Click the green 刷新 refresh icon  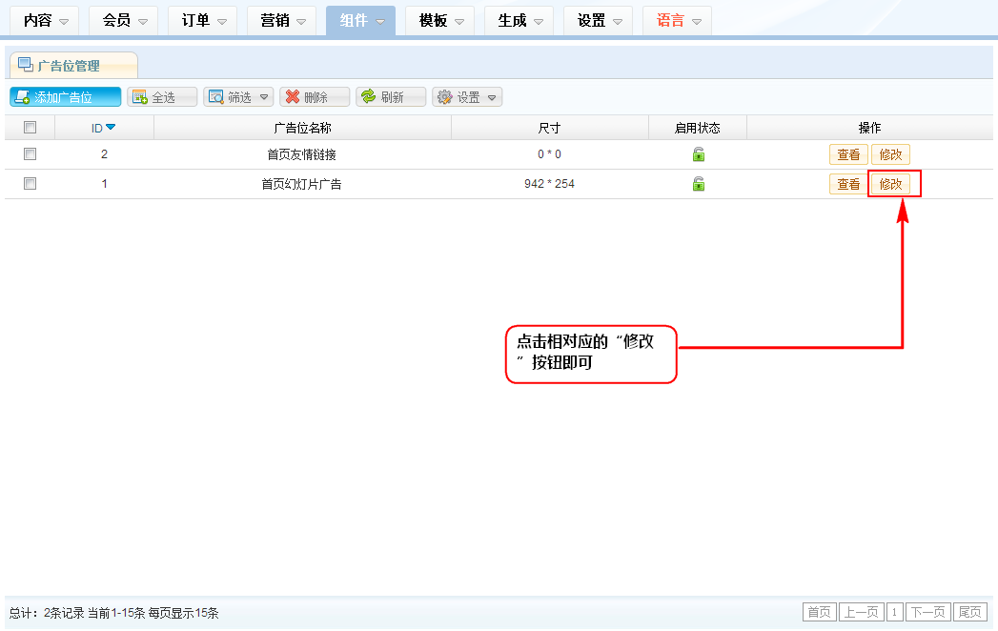point(368,97)
